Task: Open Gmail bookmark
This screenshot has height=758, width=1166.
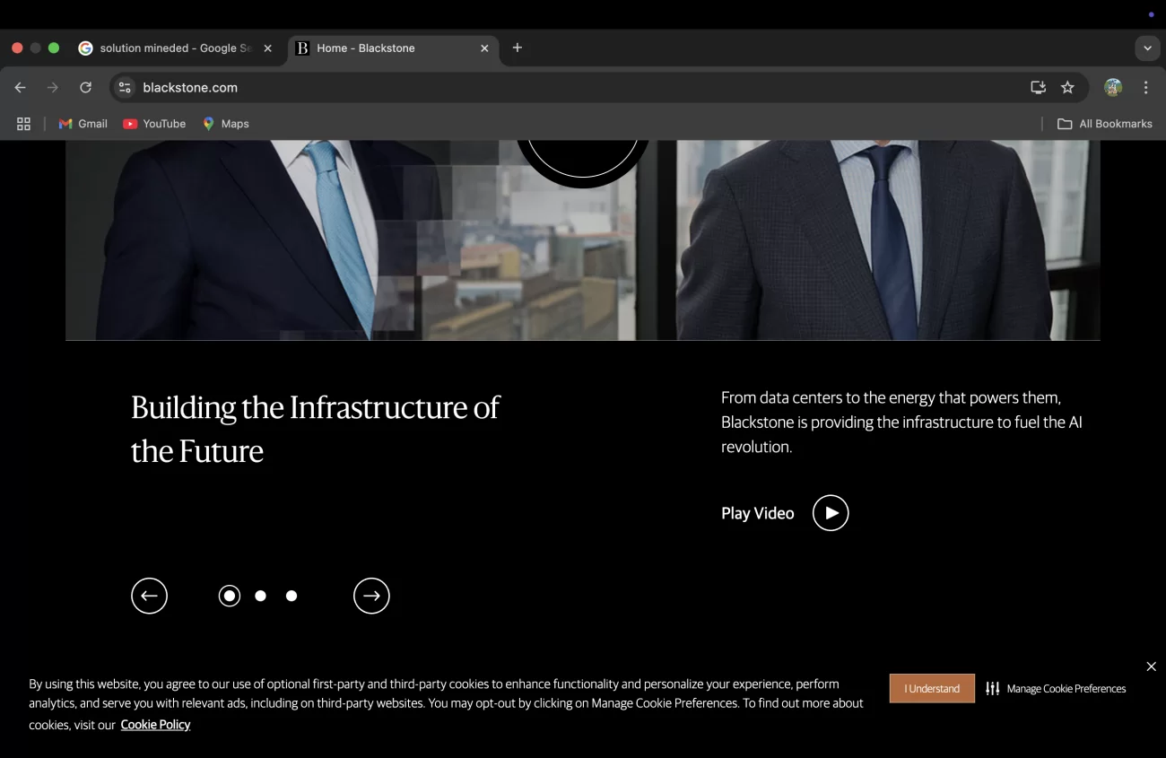Action: point(83,124)
